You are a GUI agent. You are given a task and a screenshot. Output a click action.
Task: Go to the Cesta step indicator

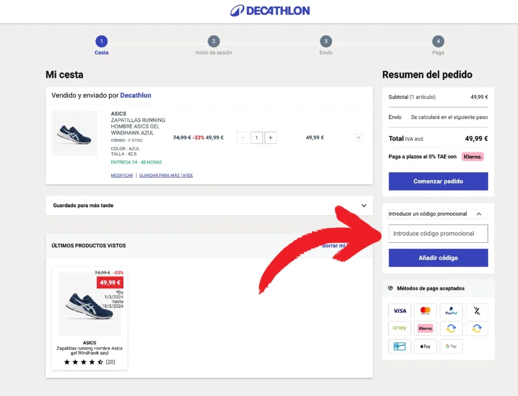click(101, 42)
